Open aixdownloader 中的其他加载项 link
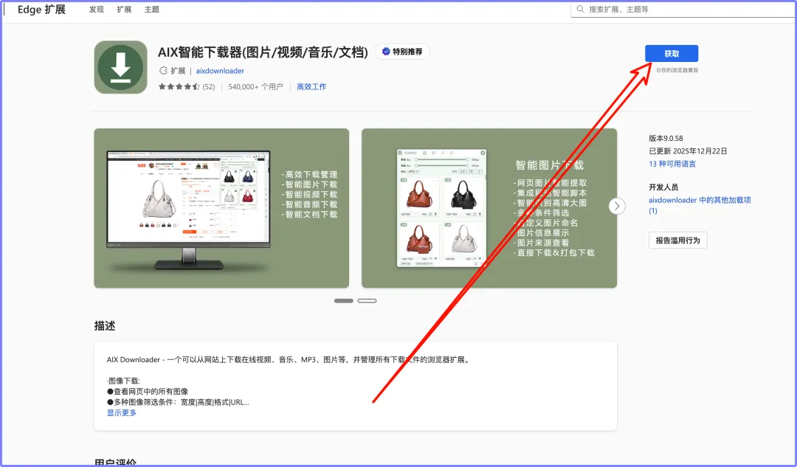This screenshot has height=467, width=797. (x=700, y=205)
